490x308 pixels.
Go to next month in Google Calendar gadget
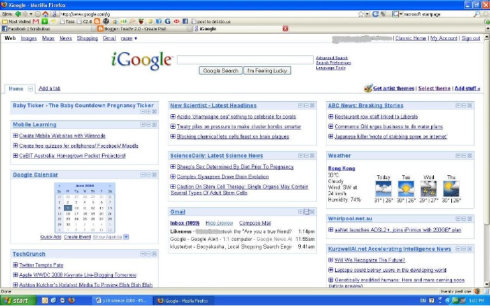click(x=110, y=186)
